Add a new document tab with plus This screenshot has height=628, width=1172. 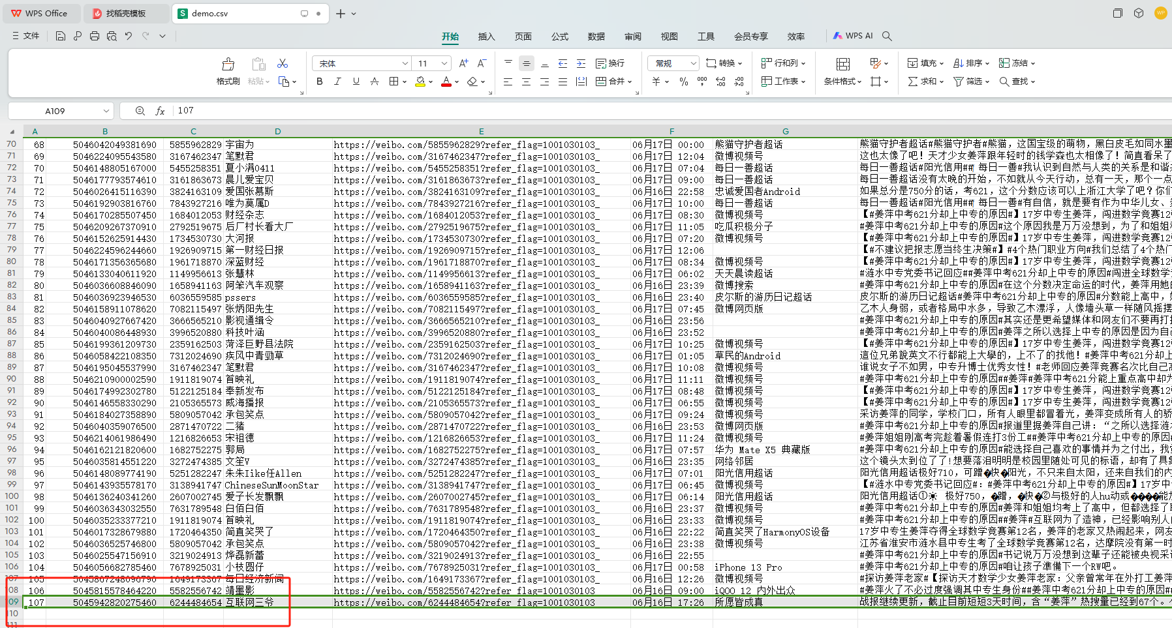[x=341, y=13]
